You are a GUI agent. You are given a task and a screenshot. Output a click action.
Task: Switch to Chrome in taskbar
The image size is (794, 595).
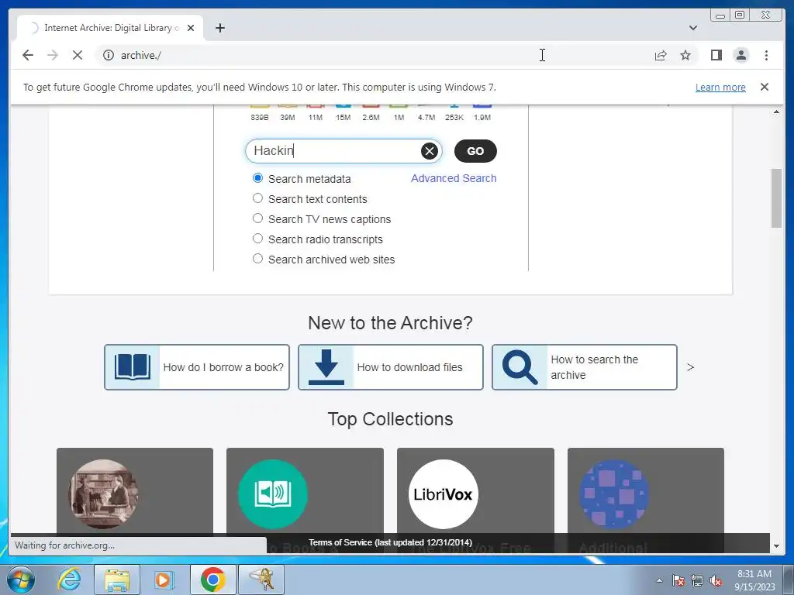212,580
